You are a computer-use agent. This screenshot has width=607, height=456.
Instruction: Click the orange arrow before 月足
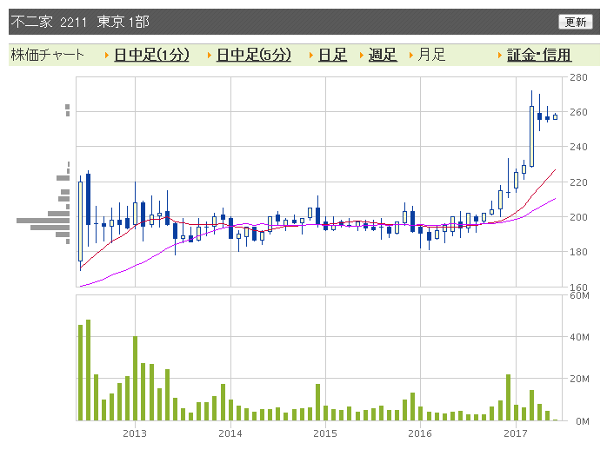click(411, 56)
